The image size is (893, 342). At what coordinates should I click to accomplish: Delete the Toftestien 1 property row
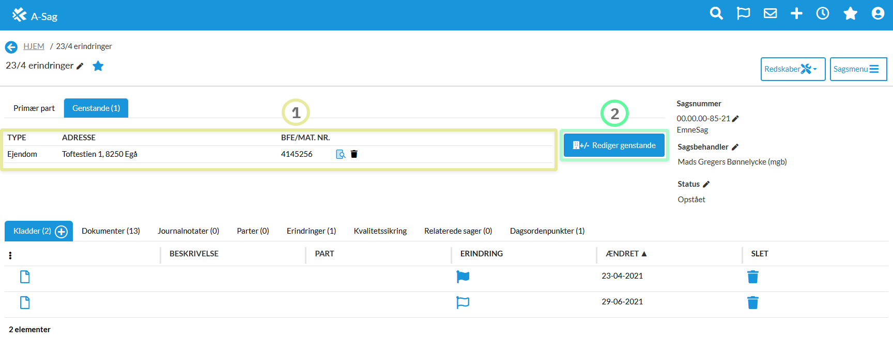354,154
